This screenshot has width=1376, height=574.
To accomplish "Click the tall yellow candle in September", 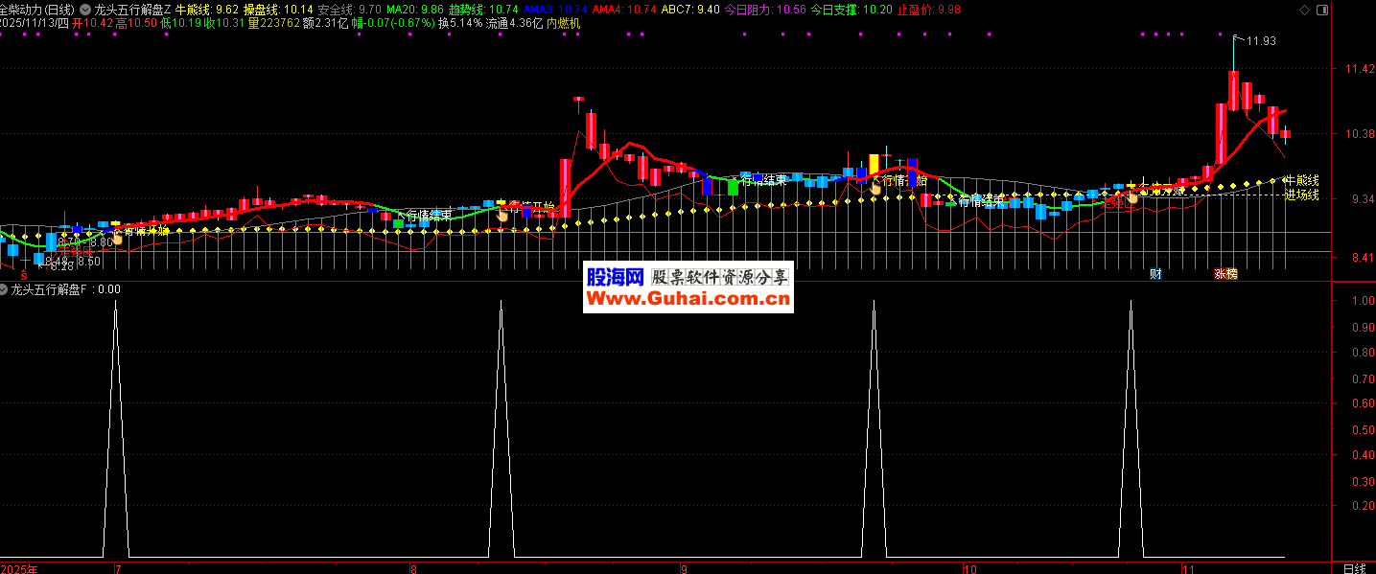I will (x=874, y=165).
